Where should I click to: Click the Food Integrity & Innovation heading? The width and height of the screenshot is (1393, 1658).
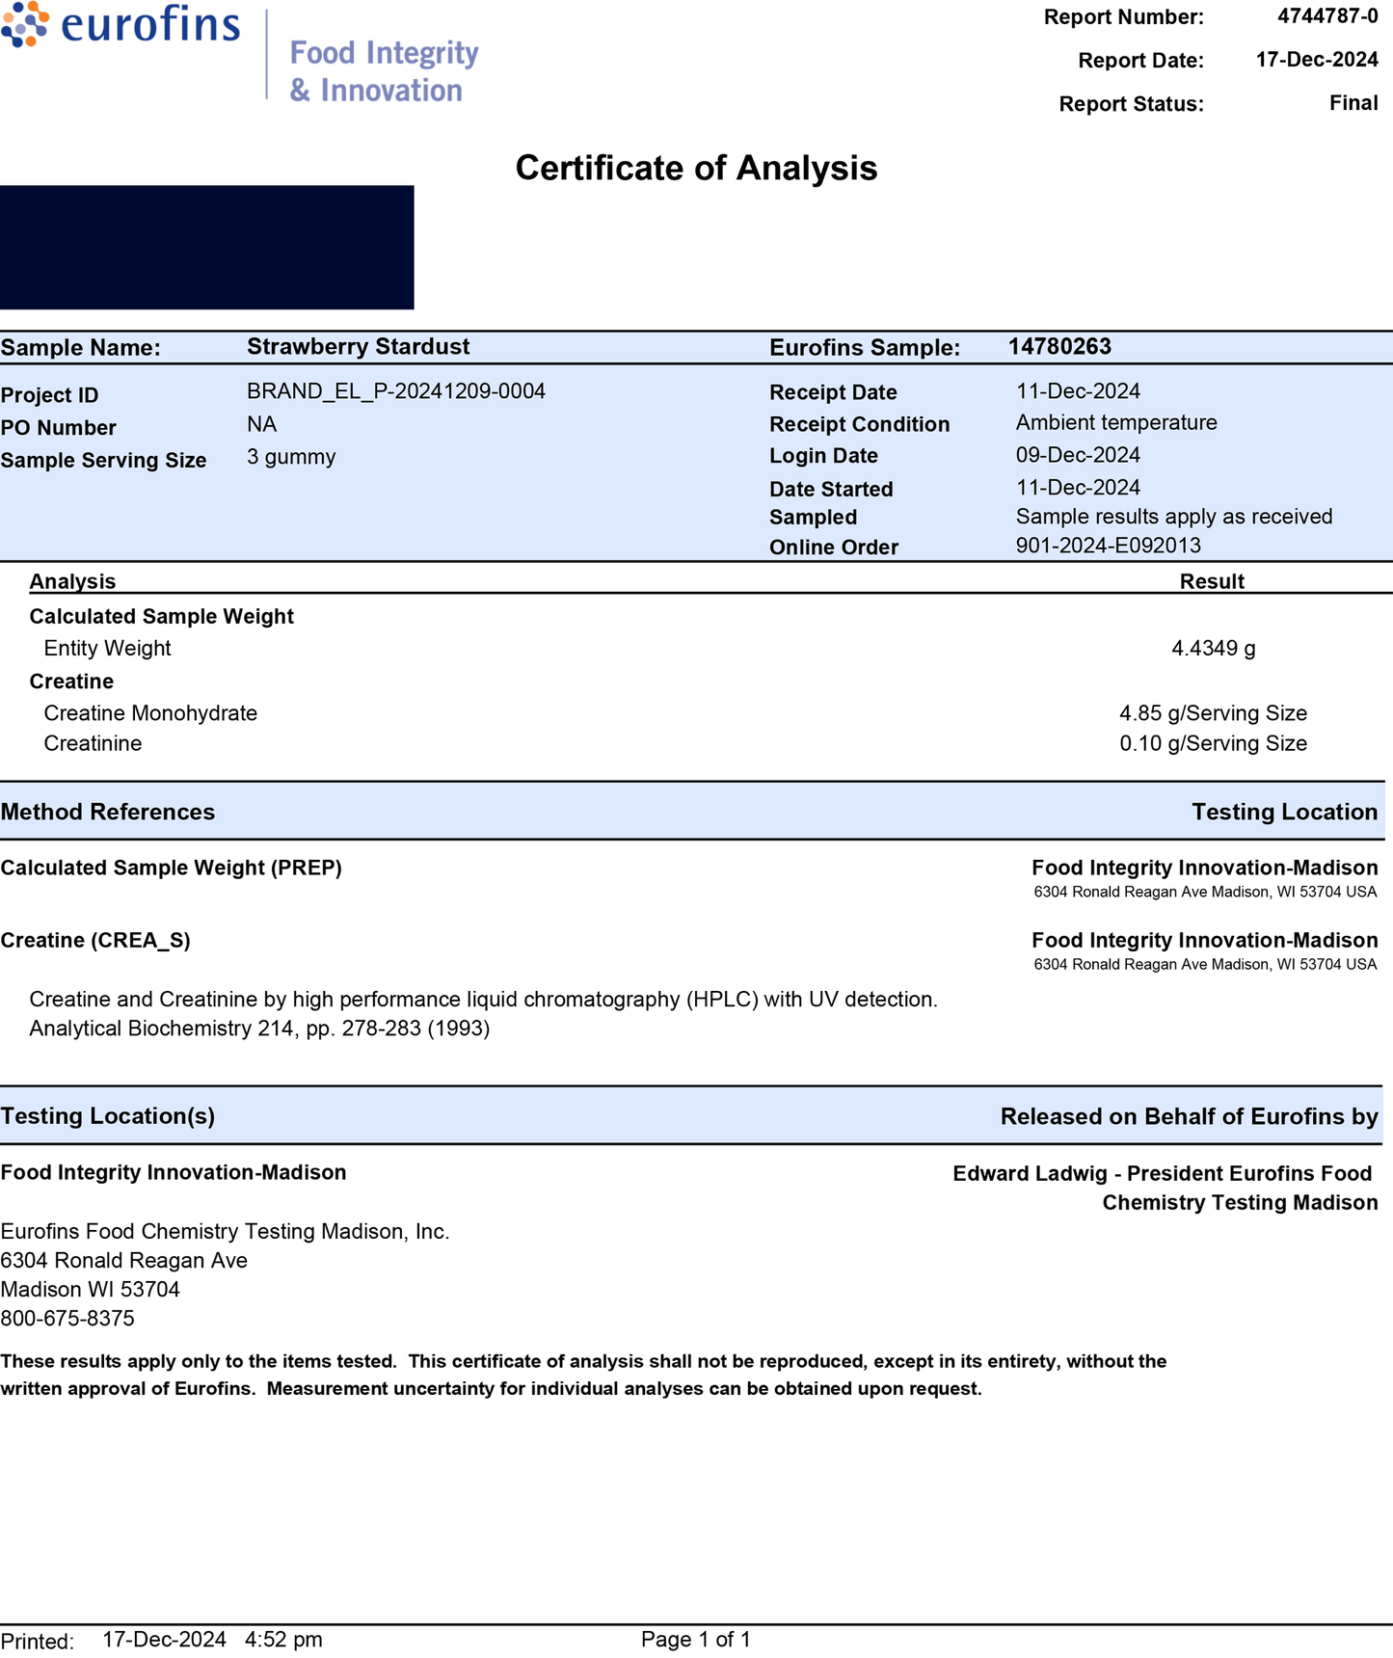(384, 70)
